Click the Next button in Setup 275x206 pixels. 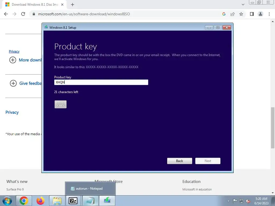(x=208, y=161)
